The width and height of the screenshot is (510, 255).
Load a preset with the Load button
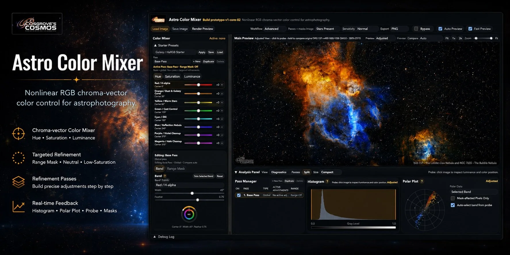[220, 52]
